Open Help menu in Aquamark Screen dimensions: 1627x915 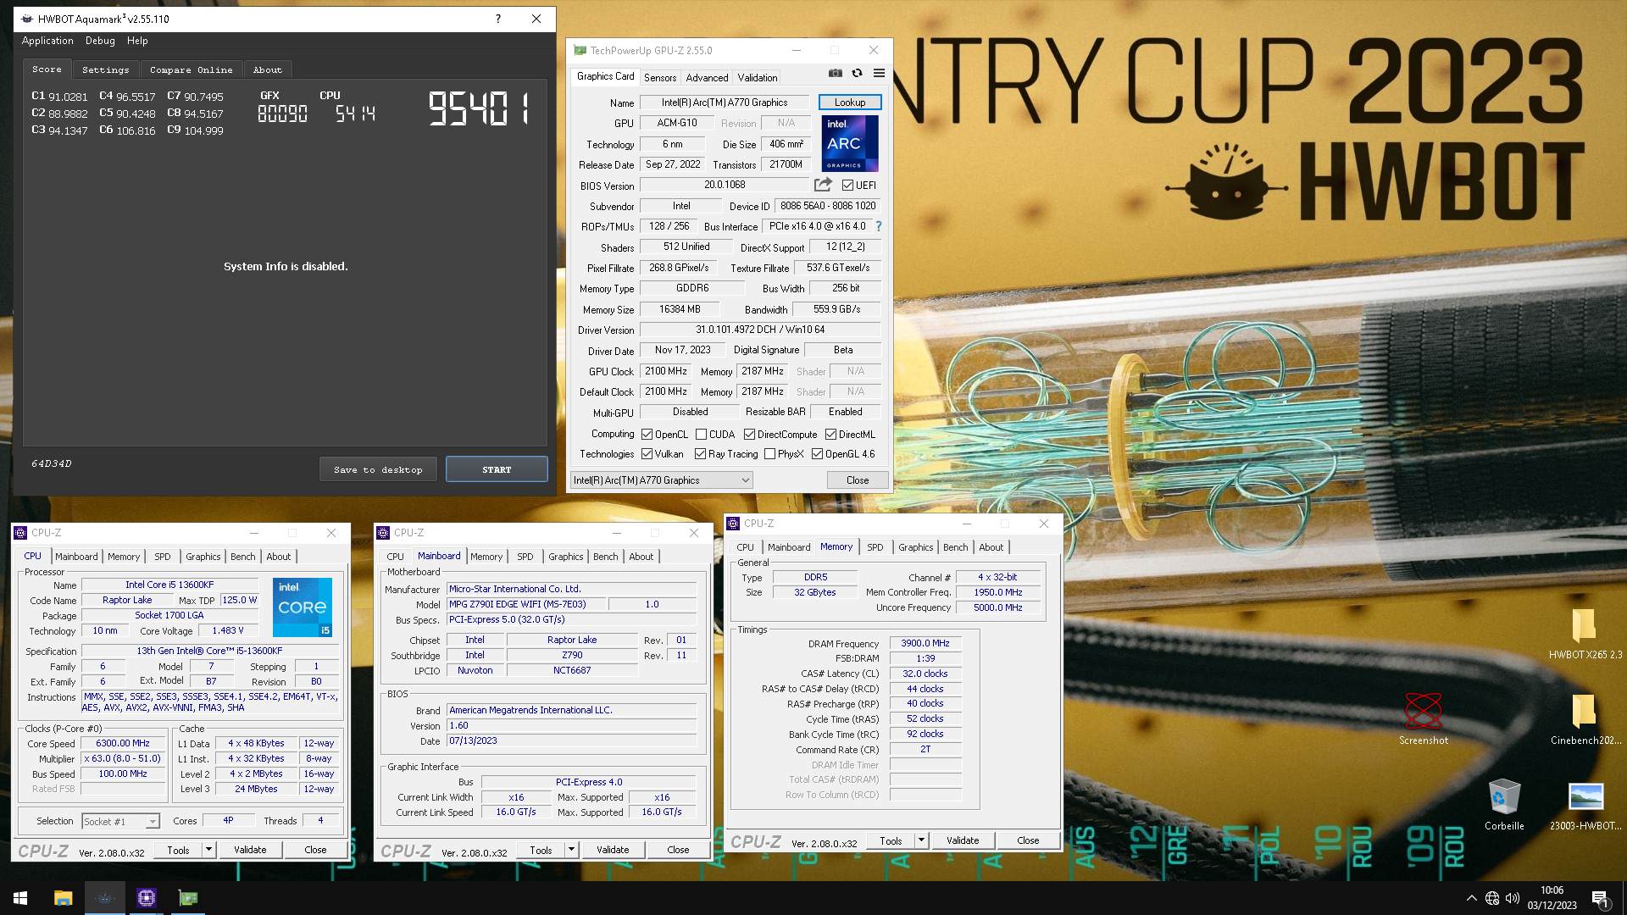(137, 41)
